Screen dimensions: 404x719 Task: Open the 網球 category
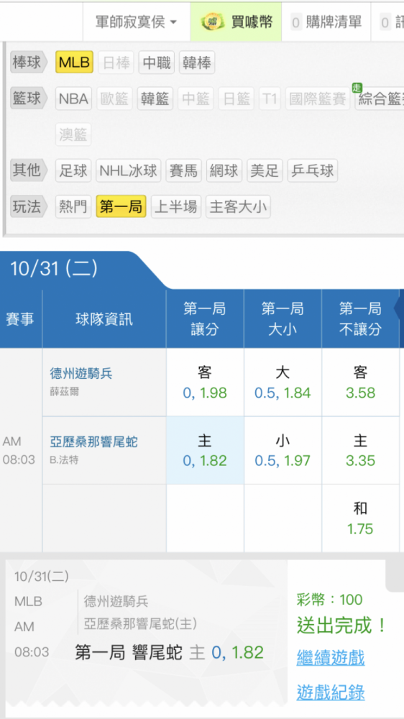224,170
